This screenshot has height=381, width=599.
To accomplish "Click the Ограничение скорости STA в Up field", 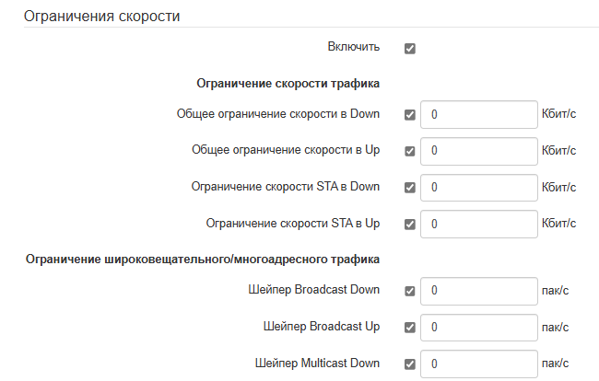I will [x=478, y=224].
